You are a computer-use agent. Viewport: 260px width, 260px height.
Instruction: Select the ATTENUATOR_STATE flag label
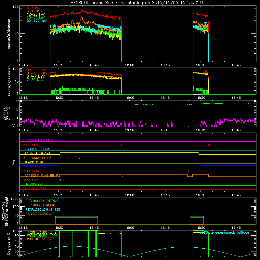point(39,140)
